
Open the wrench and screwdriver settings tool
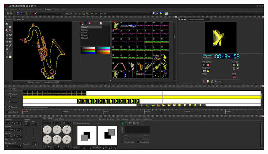(x=35, y=13)
